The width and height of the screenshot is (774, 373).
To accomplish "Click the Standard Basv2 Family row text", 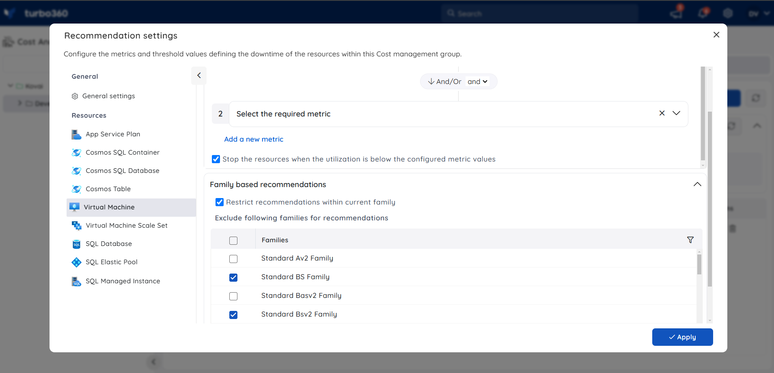I will point(301,295).
